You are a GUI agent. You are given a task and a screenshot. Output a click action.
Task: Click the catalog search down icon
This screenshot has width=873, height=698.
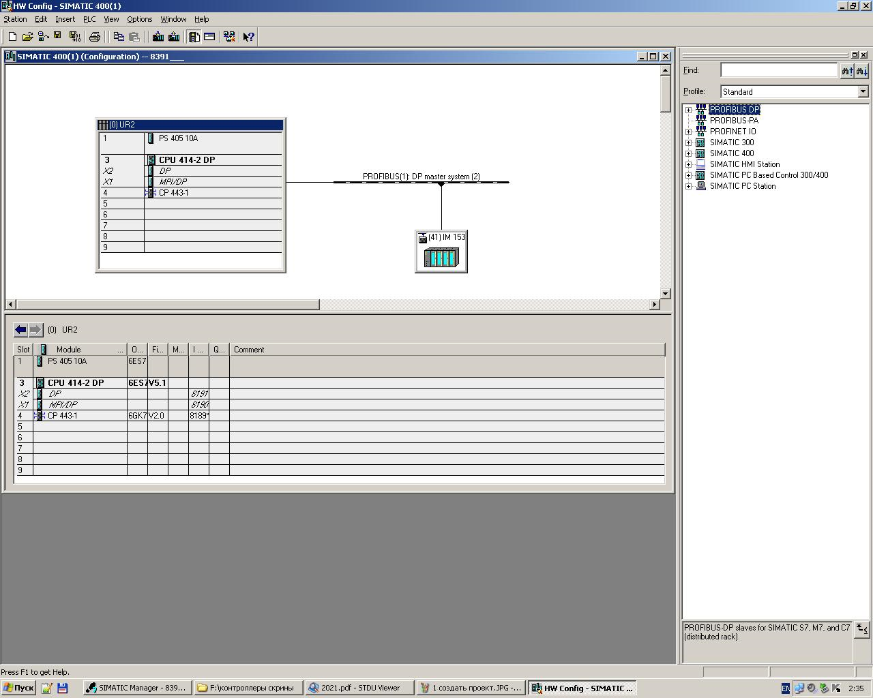[862, 70]
